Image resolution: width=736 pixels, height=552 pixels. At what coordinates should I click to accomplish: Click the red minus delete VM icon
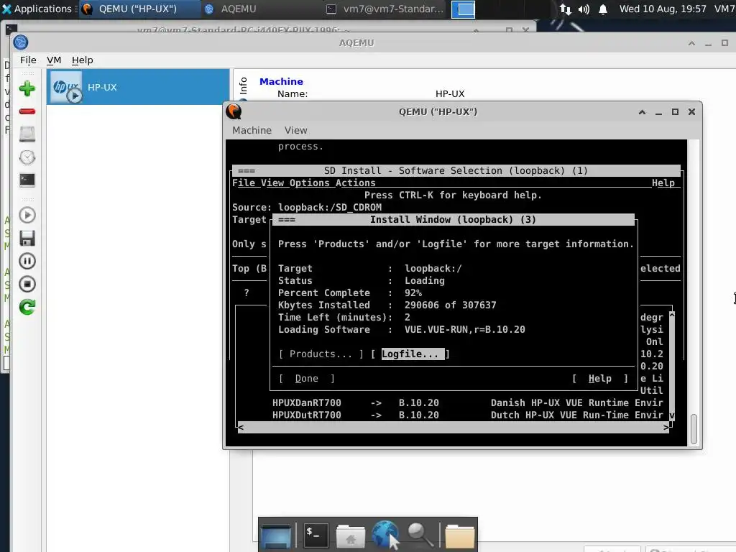[27, 111]
